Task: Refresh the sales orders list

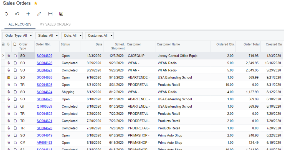Action: click(x=6, y=14)
